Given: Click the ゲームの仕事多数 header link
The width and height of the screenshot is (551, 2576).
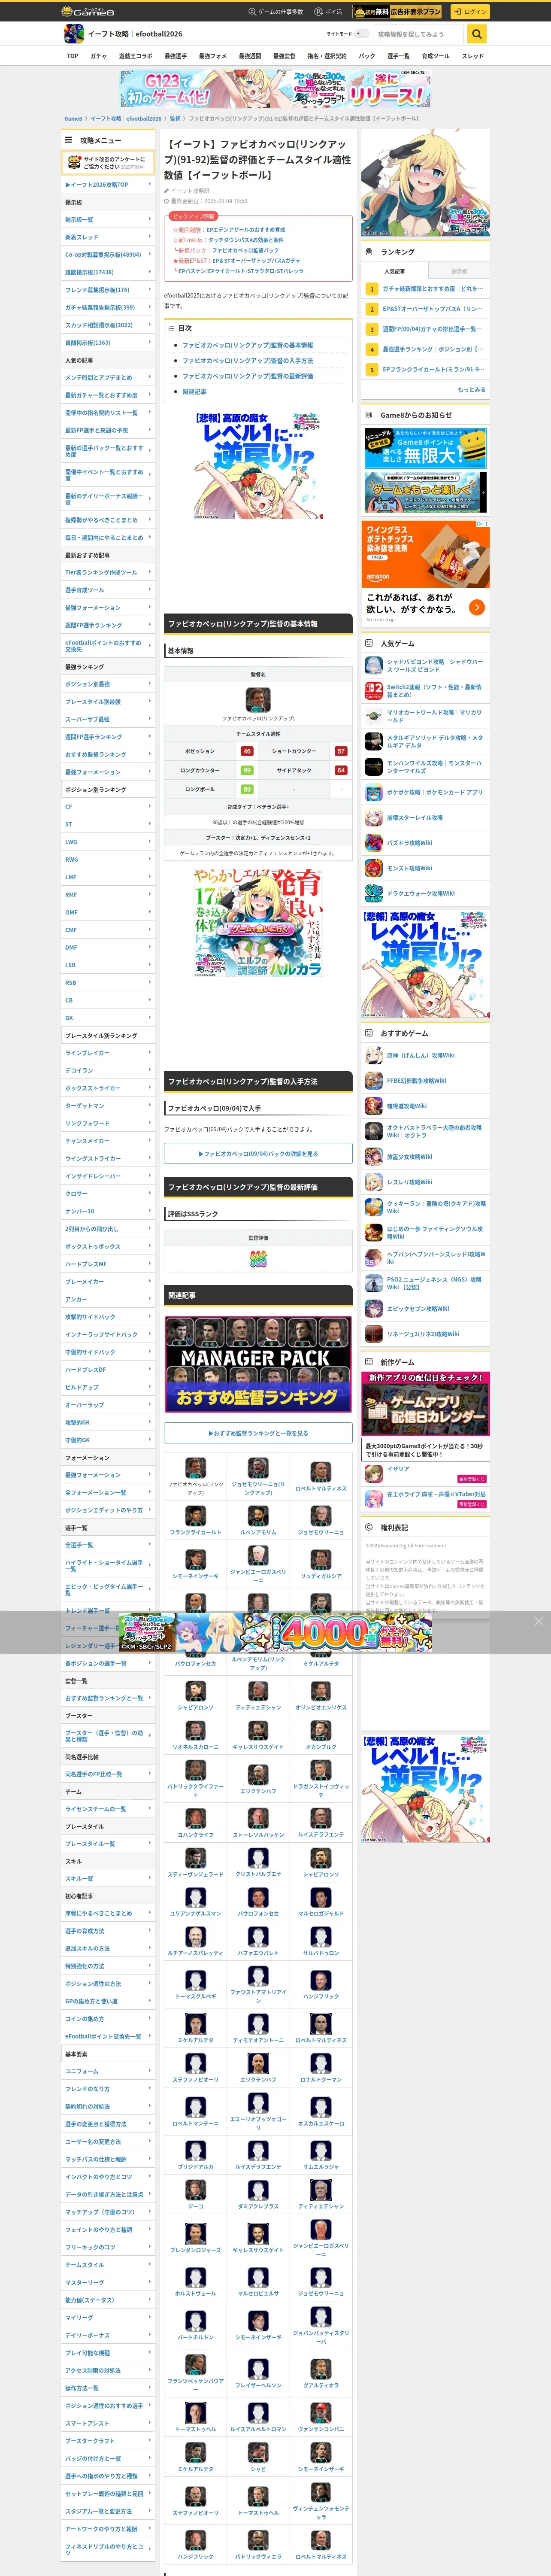Looking at the screenshot, I should tap(275, 11).
